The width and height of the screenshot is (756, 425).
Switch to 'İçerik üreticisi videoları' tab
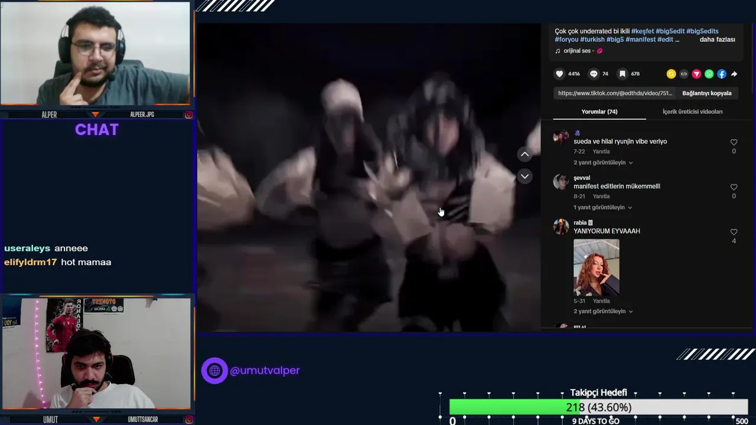tap(692, 112)
